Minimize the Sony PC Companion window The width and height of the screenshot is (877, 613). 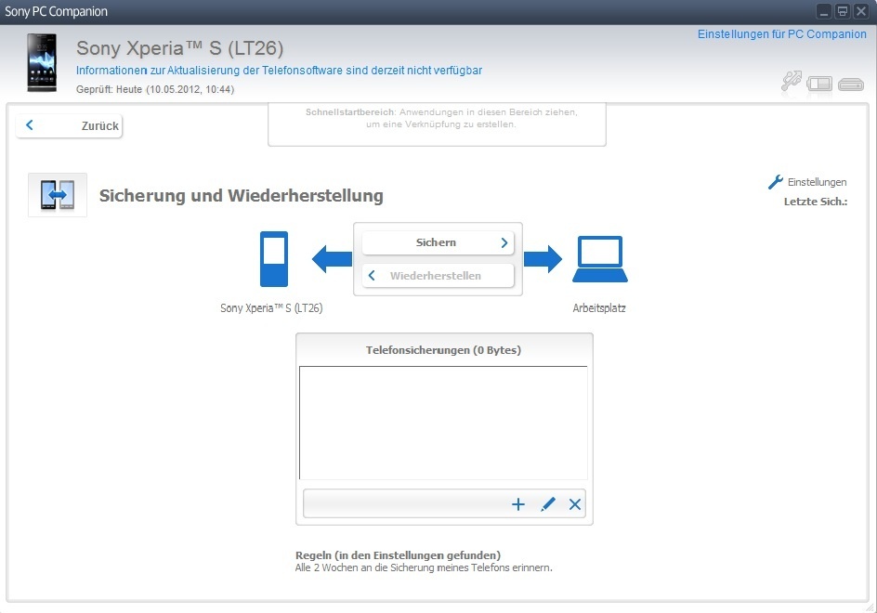824,11
